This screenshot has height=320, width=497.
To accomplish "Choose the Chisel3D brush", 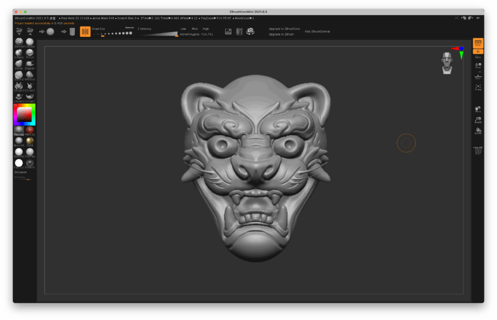I will pyautogui.click(x=19, y=87).
